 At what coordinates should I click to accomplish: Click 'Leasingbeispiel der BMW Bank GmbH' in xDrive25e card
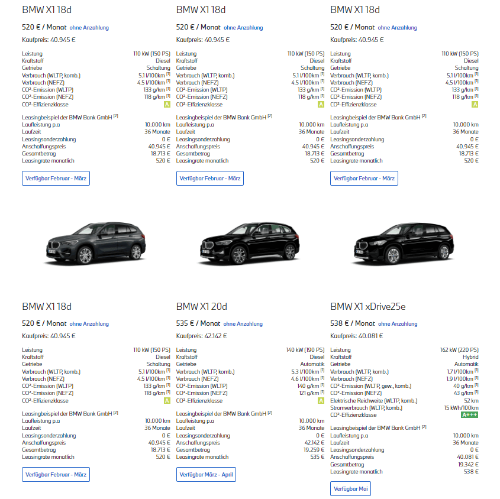pyautogui.click(x=375, y=428)
